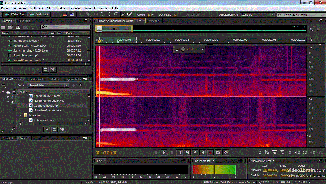This screenshot has height=184, width=326.
Task: Open search filter dropdown in Dateien panel
Action: click(45, 27)
